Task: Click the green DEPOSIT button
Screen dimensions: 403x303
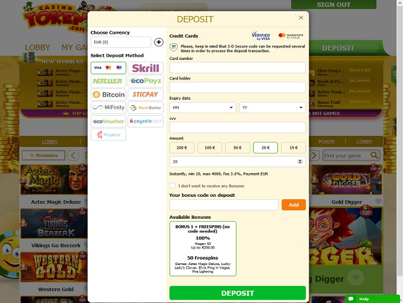Action: pyautogui.click(x=238, y=293)
